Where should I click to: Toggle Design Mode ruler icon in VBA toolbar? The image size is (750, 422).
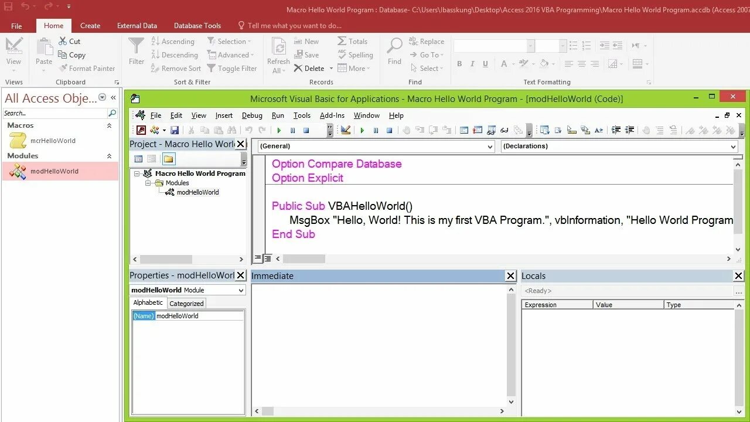coord(346,130)
